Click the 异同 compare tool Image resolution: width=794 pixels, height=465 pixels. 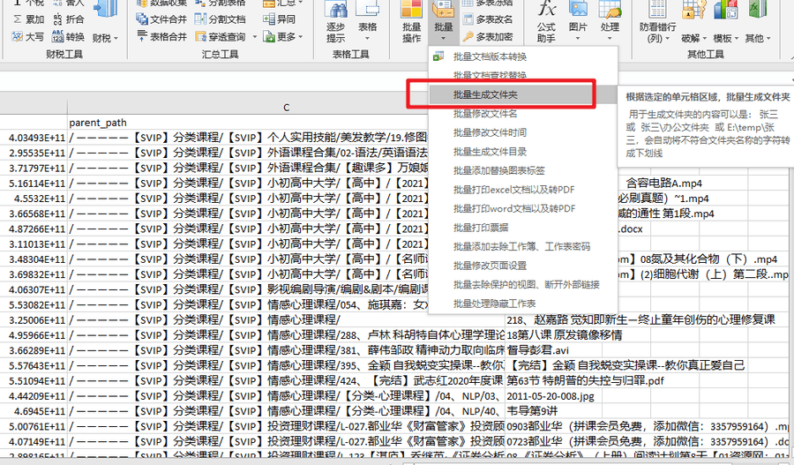coord(279,19)
